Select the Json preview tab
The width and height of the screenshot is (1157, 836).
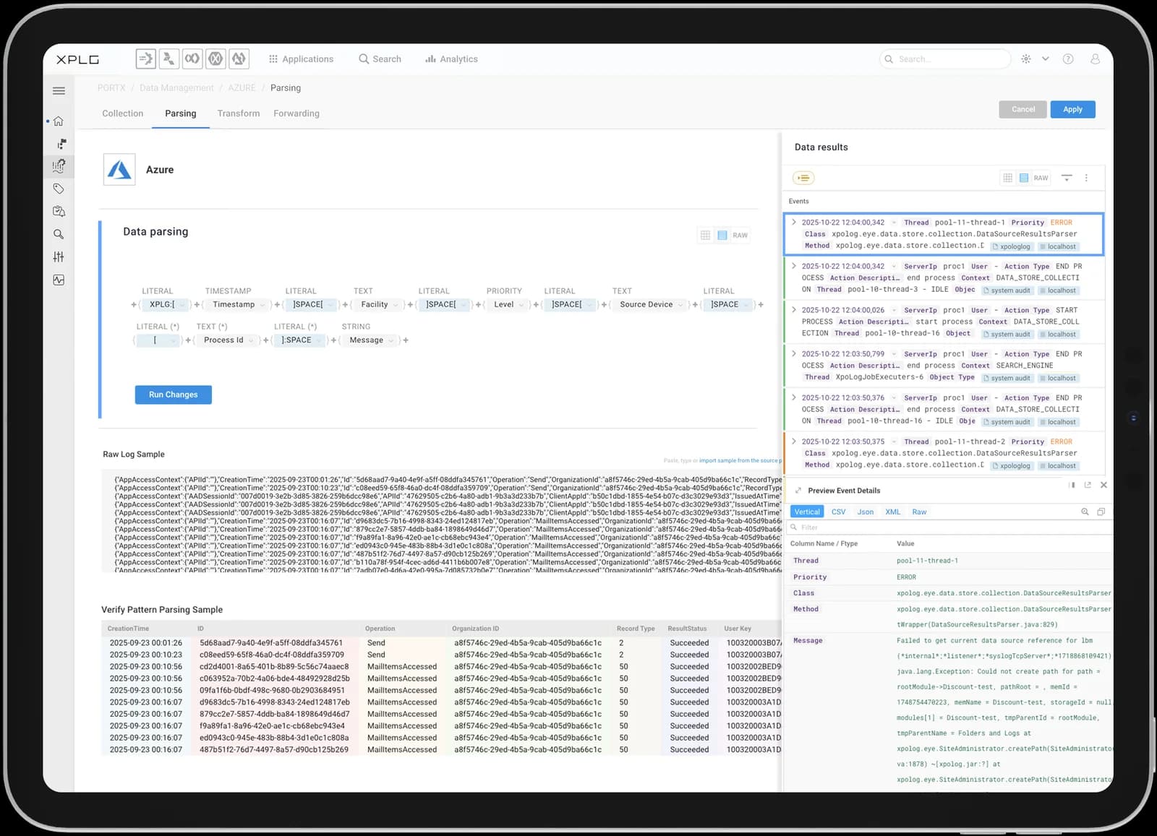[x=865, y=512]
